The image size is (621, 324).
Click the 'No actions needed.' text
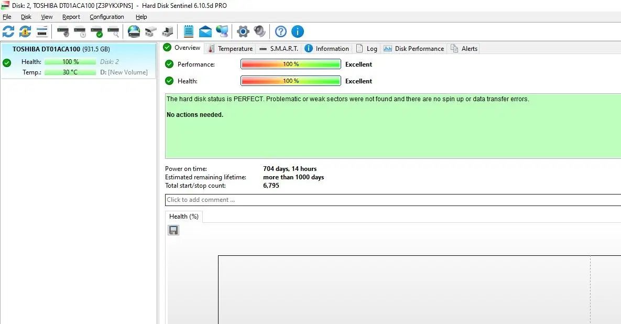[195, 115]
